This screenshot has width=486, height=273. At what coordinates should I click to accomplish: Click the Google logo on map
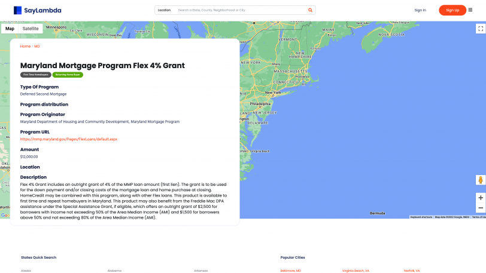pos(5,216)
